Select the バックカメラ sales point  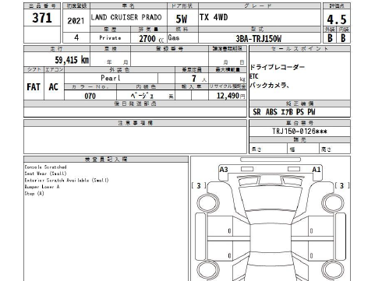pyautogui.click(x=269, y=85)
